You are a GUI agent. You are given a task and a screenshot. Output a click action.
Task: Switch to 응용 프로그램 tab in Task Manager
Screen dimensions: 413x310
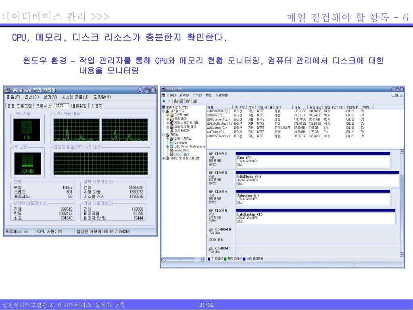point(19,106)
